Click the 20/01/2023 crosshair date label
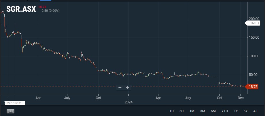The width and height of the screenshot is (265, 116). tap(15, 103)
